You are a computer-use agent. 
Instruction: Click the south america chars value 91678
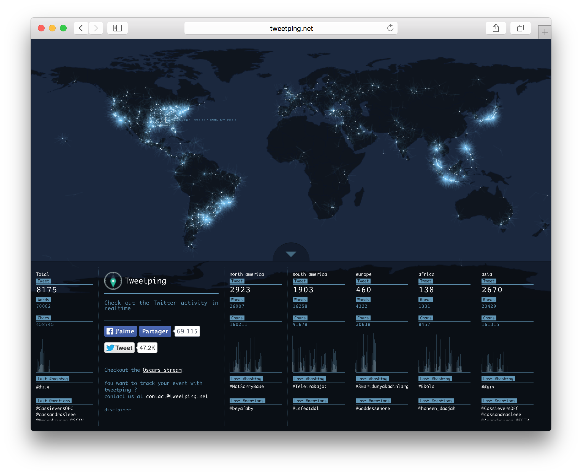(x=300, y=324)
